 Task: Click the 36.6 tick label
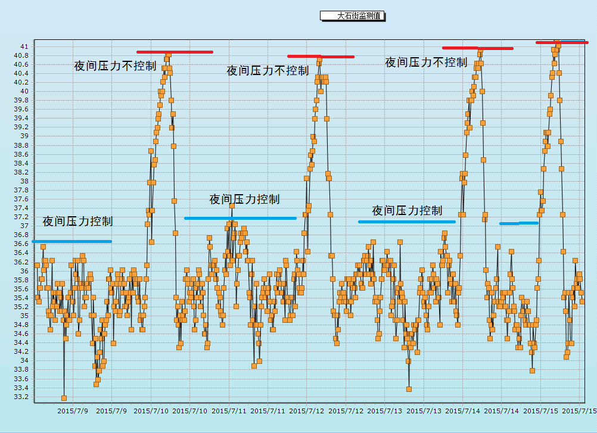tap(21, 244)
